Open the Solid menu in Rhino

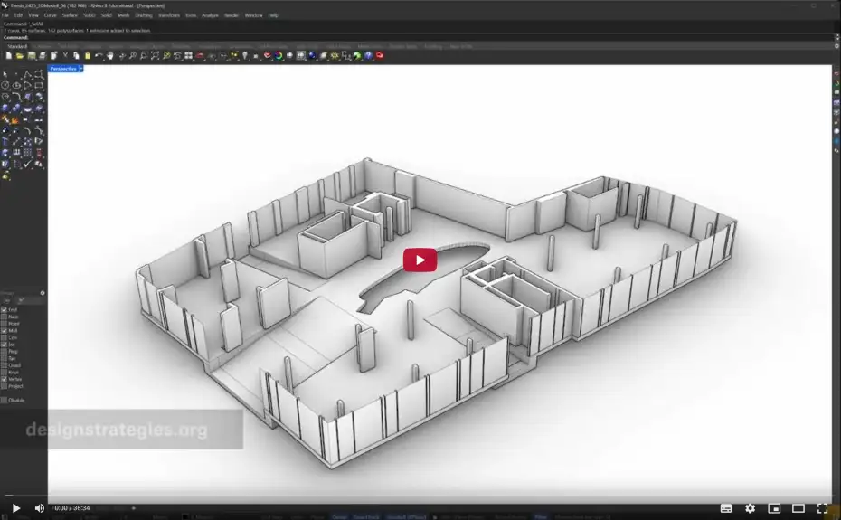coord(106,15)
